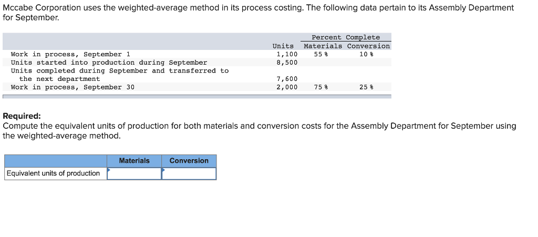This screenshot has width=538, height=237.
Task: Click the Materials equivalent units input field
Action: (134, 173)
